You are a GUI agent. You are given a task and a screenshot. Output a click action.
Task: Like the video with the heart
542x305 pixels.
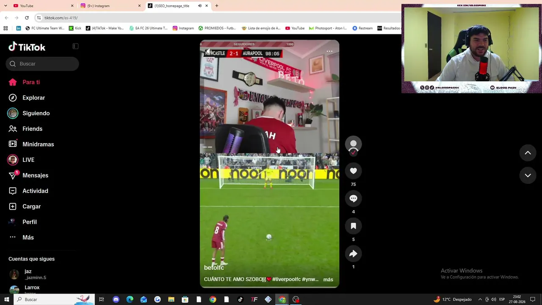pyautogui.click(x=354, y=171)
